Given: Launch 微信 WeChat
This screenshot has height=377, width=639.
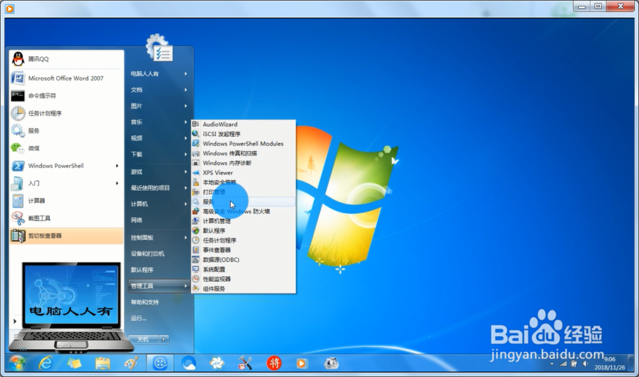Looking at the screenshot, I should pyautogui.click(x=66, y=148).
